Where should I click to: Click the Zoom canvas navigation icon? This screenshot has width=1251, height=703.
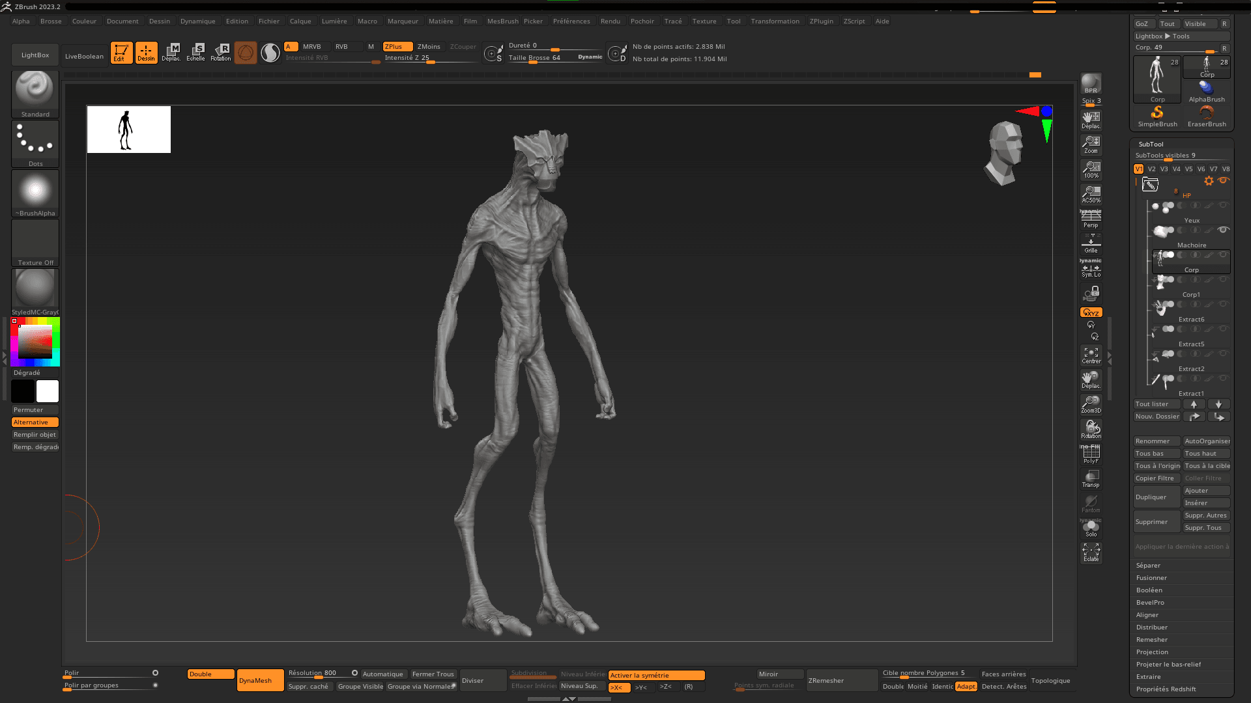[1091, 145]
